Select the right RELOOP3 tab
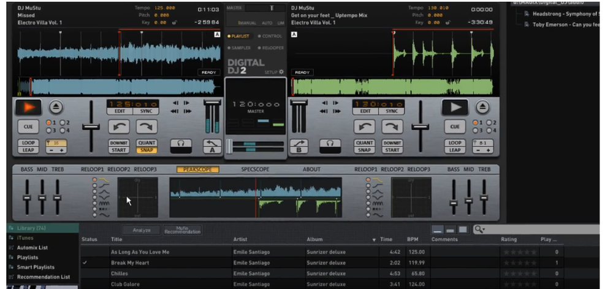The image size is (613, 289). (419, 169)
